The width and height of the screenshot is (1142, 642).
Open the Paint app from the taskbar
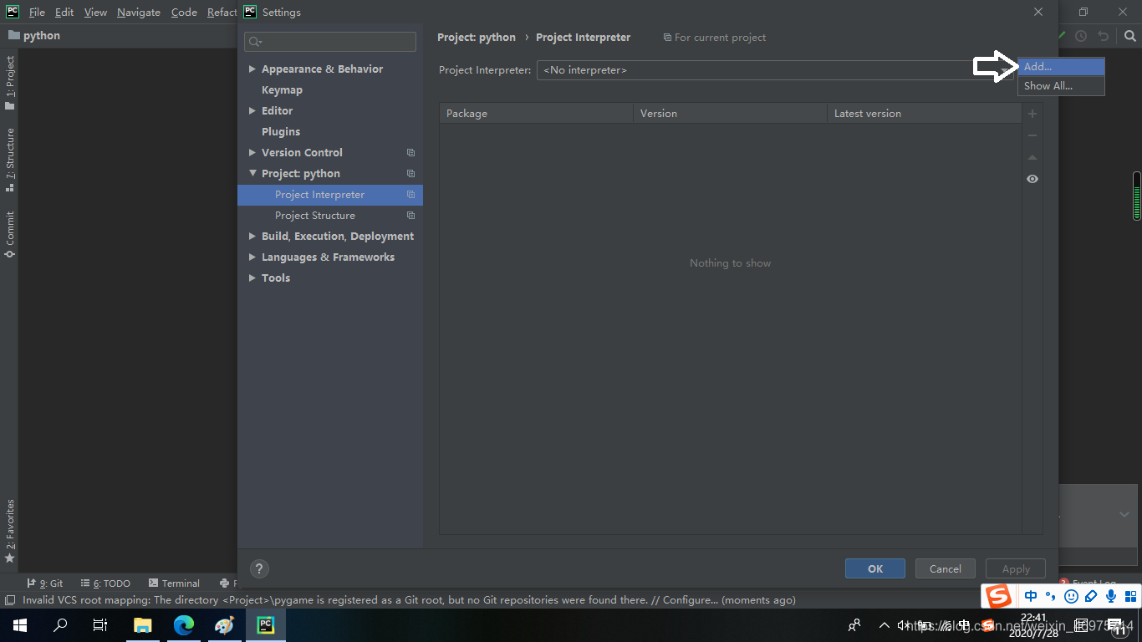224,625
